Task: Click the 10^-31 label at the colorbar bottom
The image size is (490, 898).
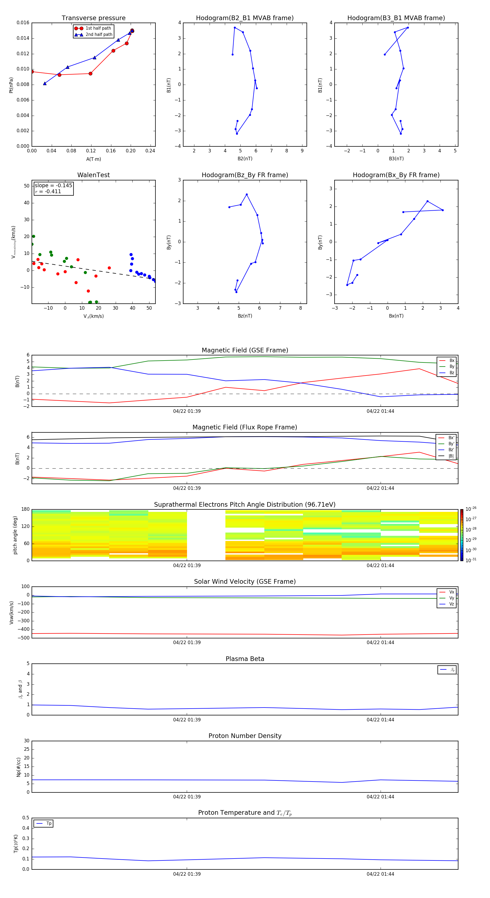Action: click(471, 560)
